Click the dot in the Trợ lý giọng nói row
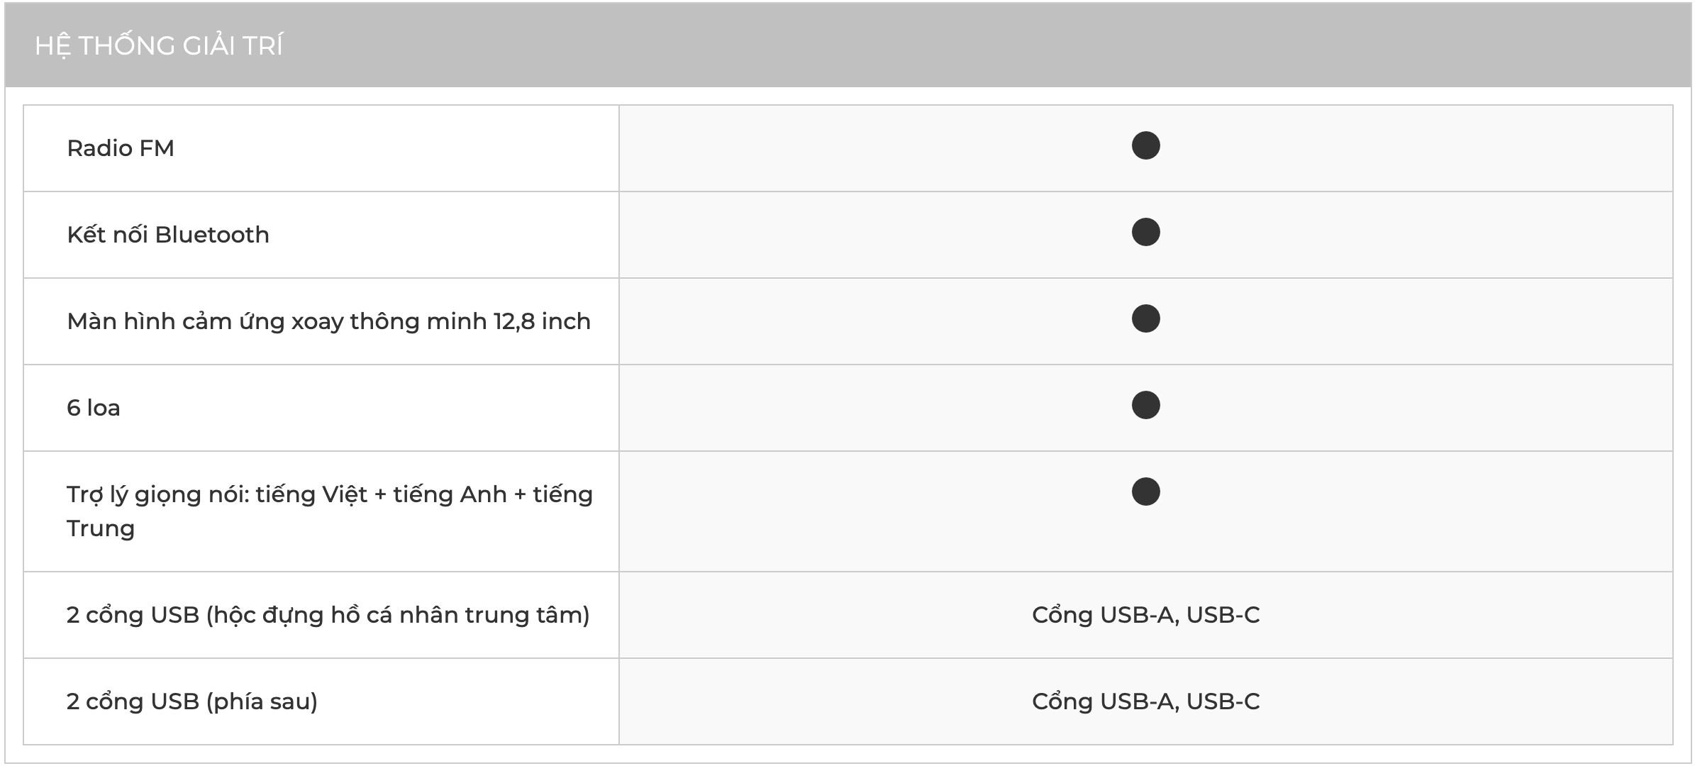Image resolution: width=1695 pixels, height=766 pixels. pos(1145,492)
